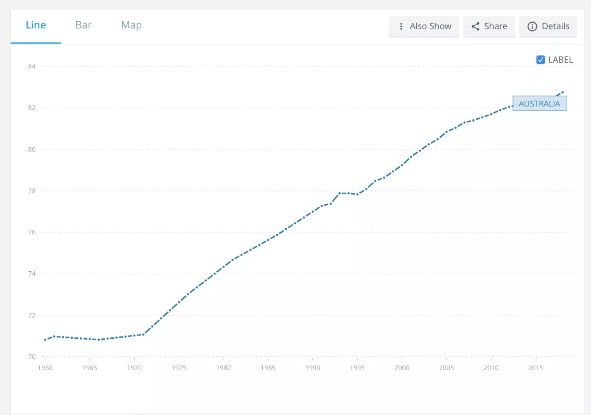Click the Share button
The height and width of the screenshot is (415, 591).
click(489, 26)
